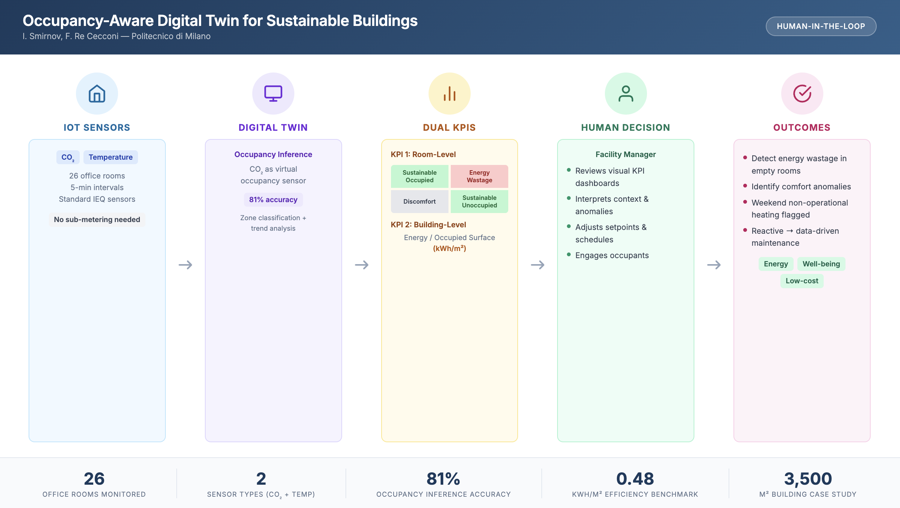Select the Well-being outcome tag
The image size is (900, 508).
pos(821,264)
